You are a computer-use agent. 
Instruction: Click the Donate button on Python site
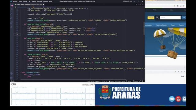coord(151,18)
